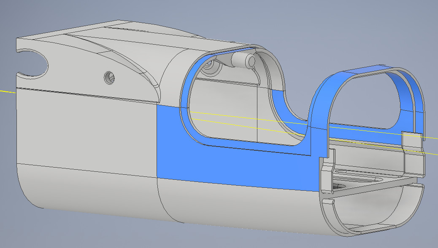The width and height of the screenshot is (438, 248).
Task: Click the gray curved bottom face below blue area
Action: (x=236, y=206)
